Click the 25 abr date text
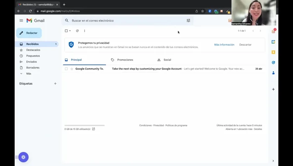 click(x=259, y=69)
